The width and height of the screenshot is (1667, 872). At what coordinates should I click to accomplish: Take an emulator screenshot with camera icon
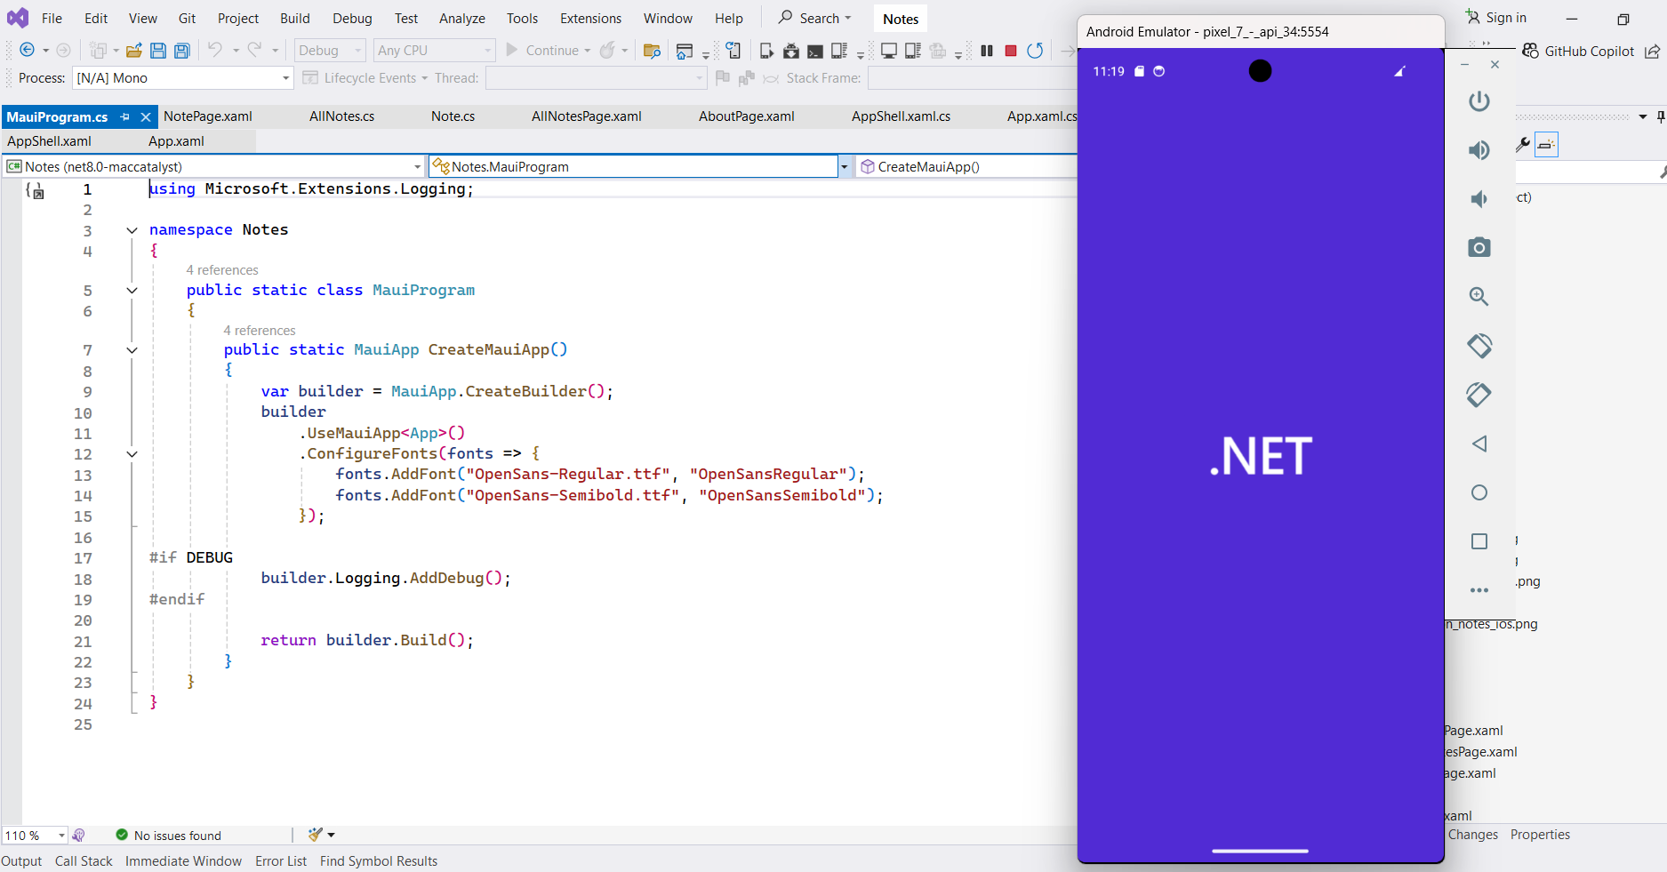1479,247
